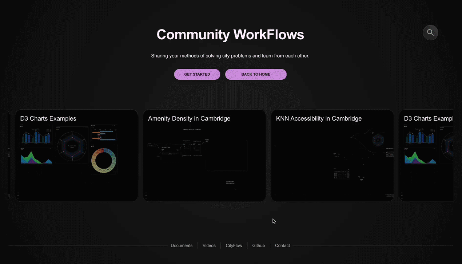Click the Community WorkFlows heading

coord(230,35)
